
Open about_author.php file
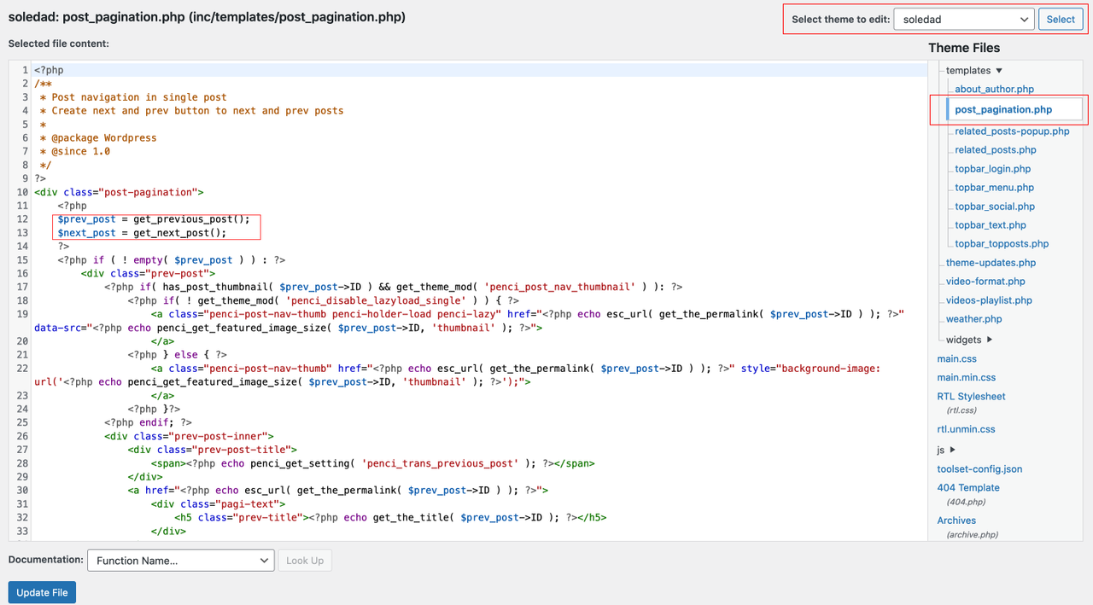994,89
